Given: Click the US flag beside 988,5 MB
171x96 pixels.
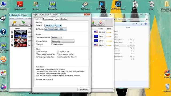Looking at the screenshot, I should [96, 32].
